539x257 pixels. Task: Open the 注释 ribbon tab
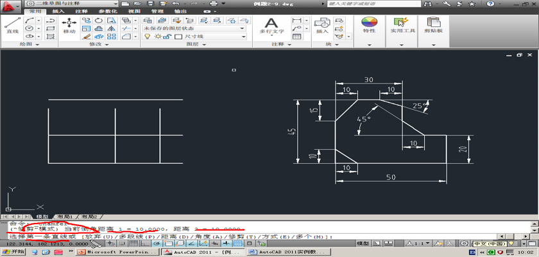(x=81, y=11)
